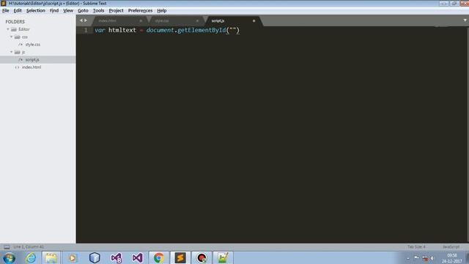Collapse the Editor folder

[8, 29]
